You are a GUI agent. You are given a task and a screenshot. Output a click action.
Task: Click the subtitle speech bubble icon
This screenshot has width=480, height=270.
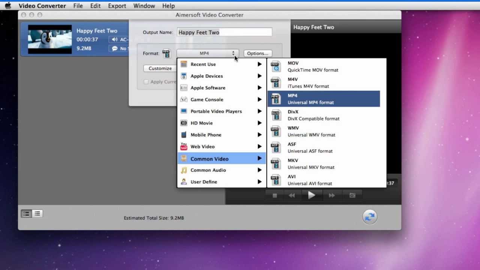tap(114, 48)
